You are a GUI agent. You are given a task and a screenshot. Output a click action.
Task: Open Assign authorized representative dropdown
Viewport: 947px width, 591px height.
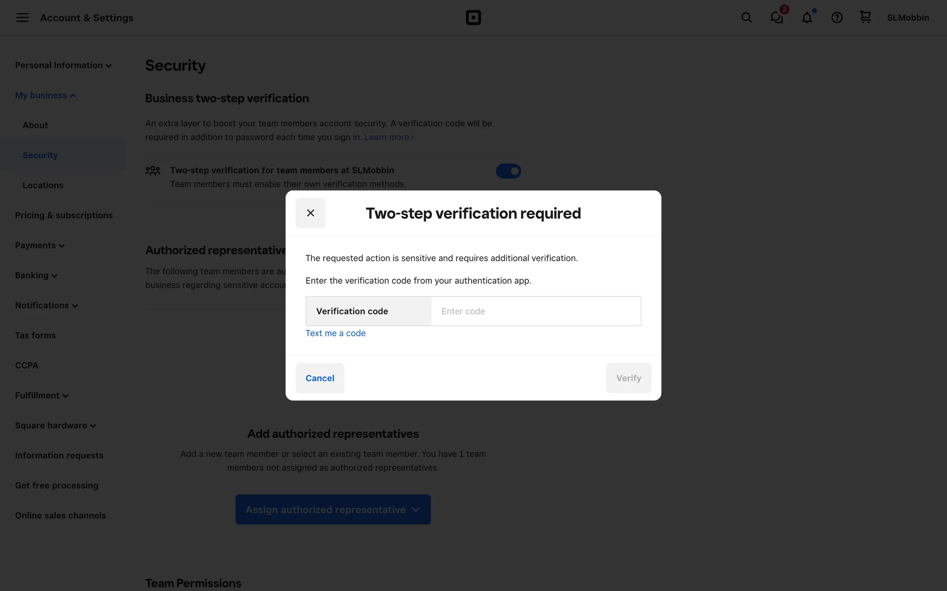[x=333, y=510]
